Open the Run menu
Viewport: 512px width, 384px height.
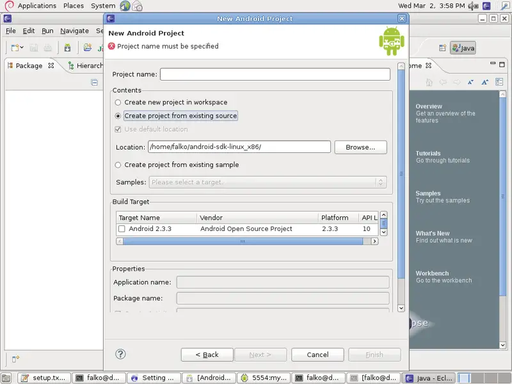click(x=47, y=31)
